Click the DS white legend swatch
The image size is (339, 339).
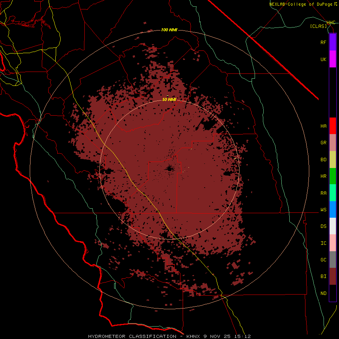tap(333, 226)
